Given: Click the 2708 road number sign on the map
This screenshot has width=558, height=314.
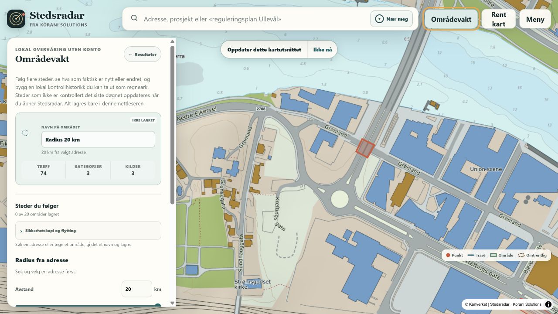Looking at the screenshot, I should point(261,109).
